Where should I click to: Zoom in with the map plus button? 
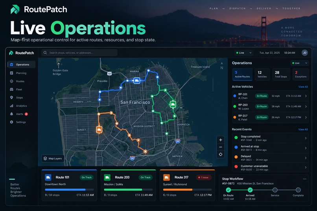(221, 140)
